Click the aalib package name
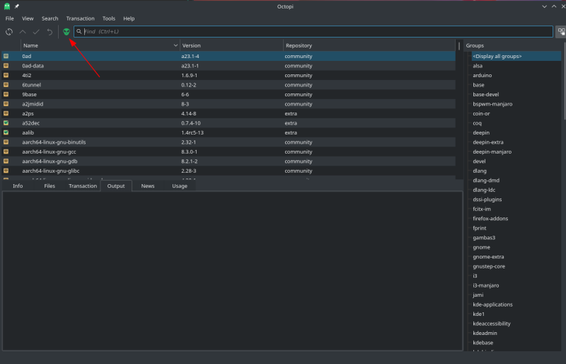This screenshot has width=566, height=364. [x=28, y=132]
